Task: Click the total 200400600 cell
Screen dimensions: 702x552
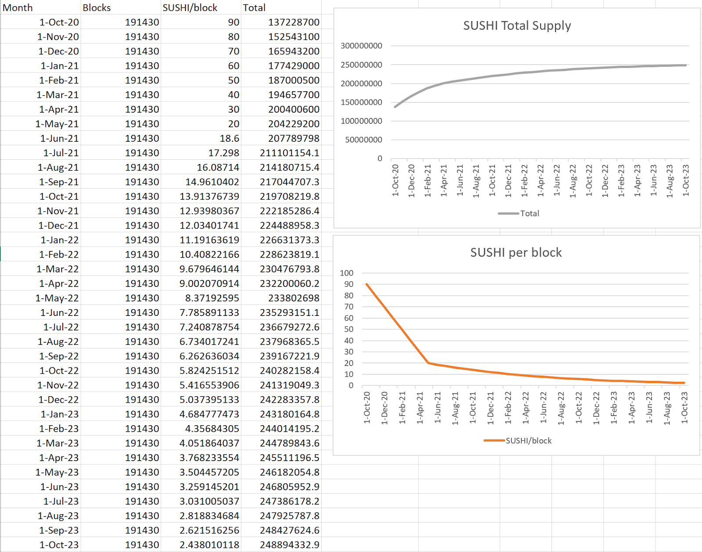Action: tap(281, 109)
